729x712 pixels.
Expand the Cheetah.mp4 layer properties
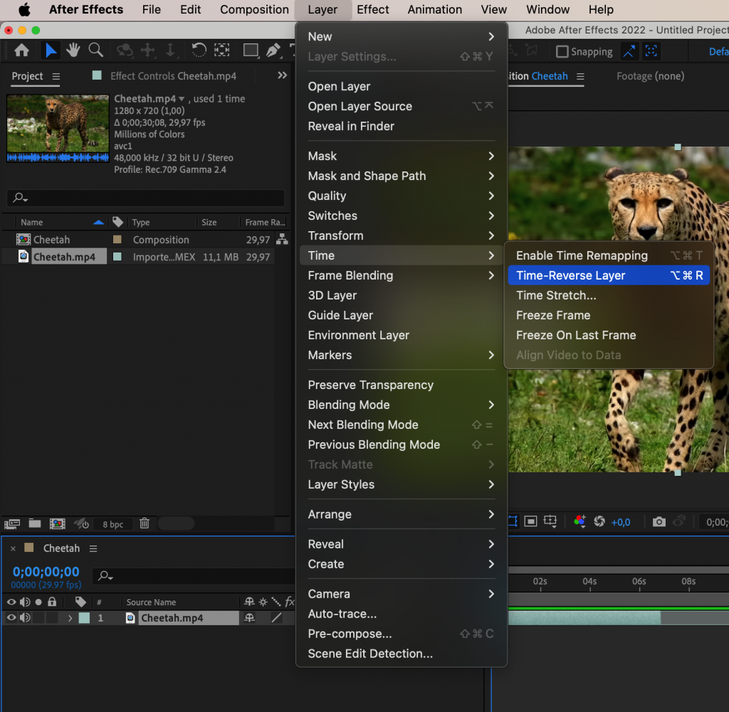point(70,617)
